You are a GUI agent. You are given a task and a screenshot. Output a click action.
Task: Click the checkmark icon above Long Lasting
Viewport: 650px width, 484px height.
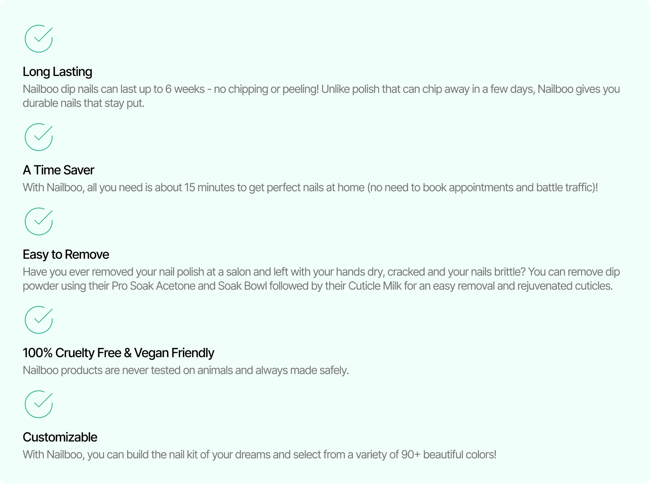click(x=39, y=39)
